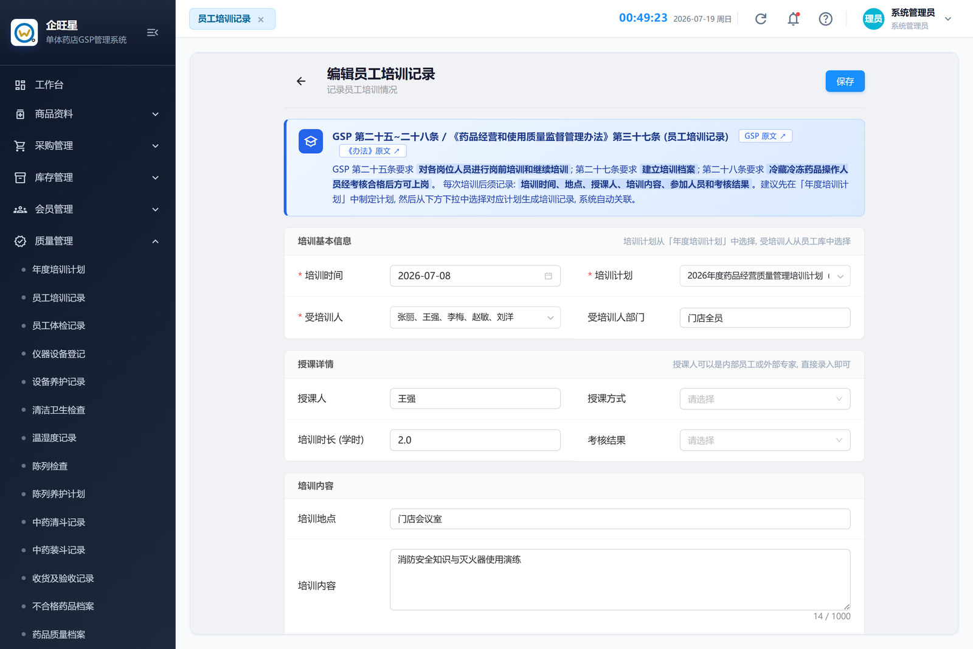Open the 考核结果 dropdown
973x649 pixels.
point(765,440)
